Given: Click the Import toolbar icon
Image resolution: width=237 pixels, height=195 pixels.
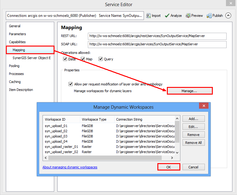Looking at the screenshot, I should point(148,16).
